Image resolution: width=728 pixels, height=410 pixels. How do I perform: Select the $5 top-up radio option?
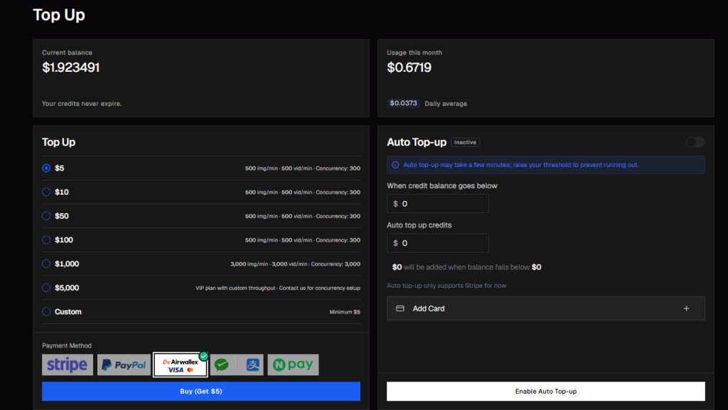click(46, 168)
